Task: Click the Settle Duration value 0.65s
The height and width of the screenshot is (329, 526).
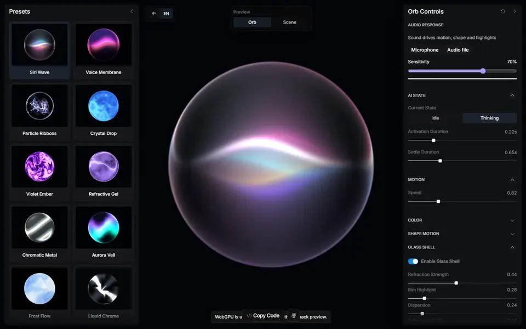Action: [511, 152]
